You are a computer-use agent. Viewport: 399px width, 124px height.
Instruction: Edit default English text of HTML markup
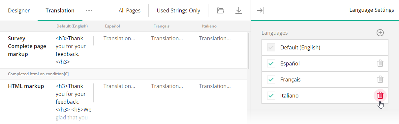(74, 102)
